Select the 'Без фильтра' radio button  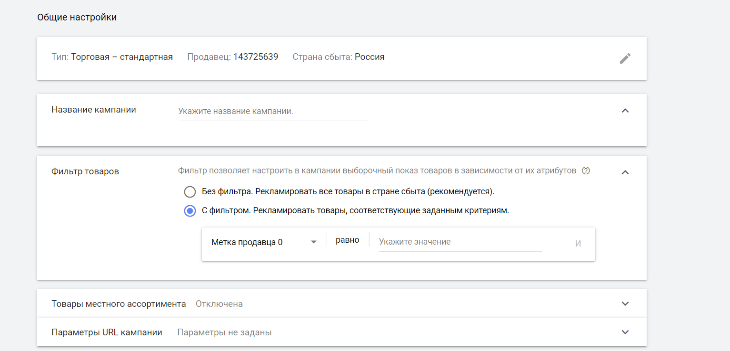coord(190,192)
